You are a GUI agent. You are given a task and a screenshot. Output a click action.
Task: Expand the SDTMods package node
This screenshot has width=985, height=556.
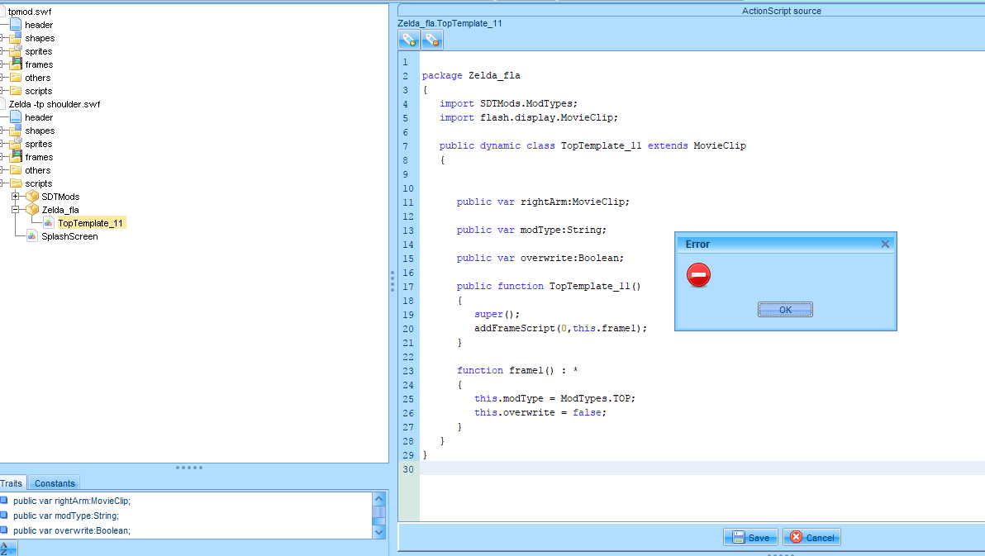click(x=15, y=197)
